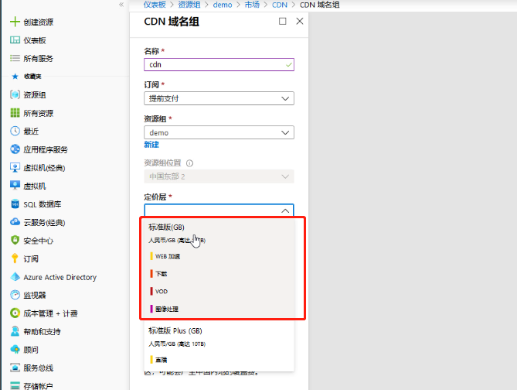Click the 市场 breadcrumb link
The image size is (517, 390).
pyautogui.click(x=252, y=5)
